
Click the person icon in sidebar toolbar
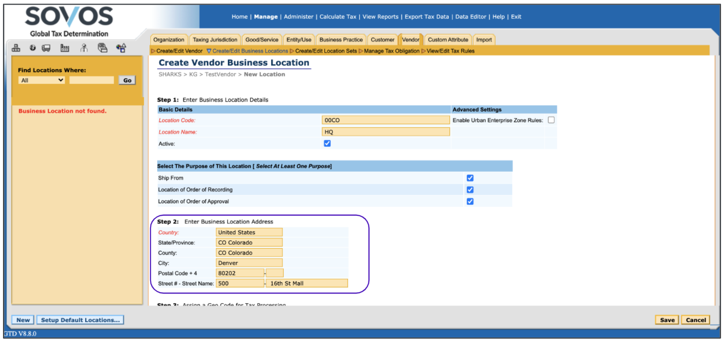84,48
